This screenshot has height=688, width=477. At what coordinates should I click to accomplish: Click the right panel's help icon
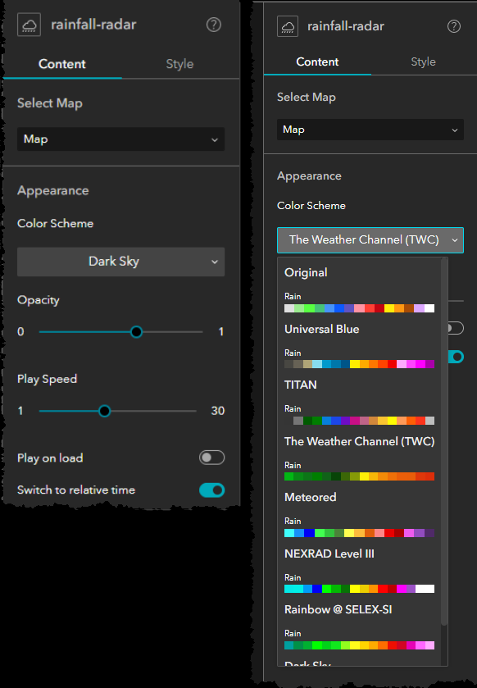[454, 26]
